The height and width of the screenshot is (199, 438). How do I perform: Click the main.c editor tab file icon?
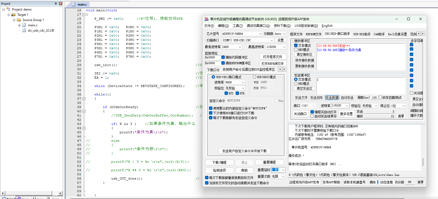[74, 4]
